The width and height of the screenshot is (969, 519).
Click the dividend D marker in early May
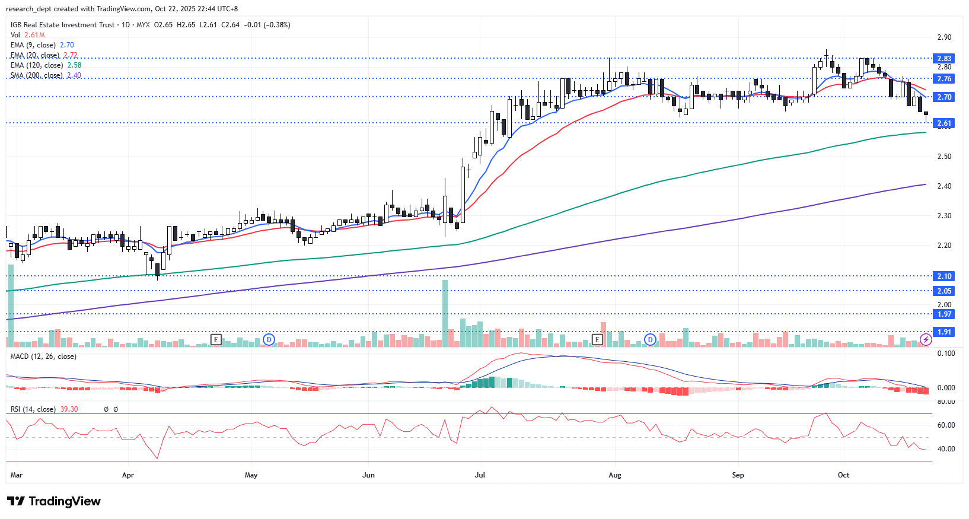tap(269, 340)
